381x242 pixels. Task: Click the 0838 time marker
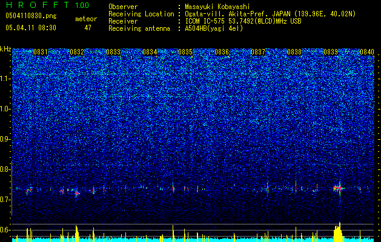pos(294,52)
